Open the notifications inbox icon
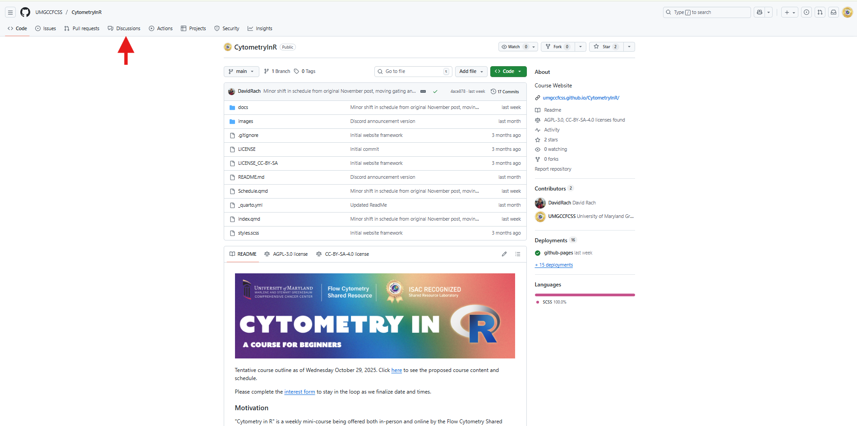 834,12
